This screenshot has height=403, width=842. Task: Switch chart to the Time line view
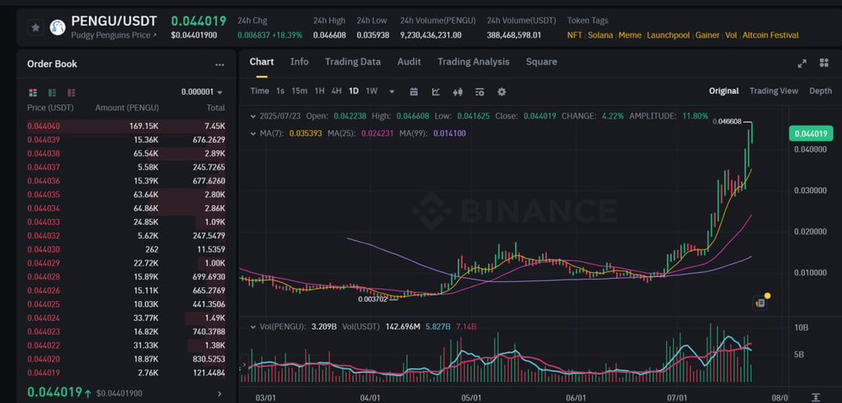(x=259, y=90)
